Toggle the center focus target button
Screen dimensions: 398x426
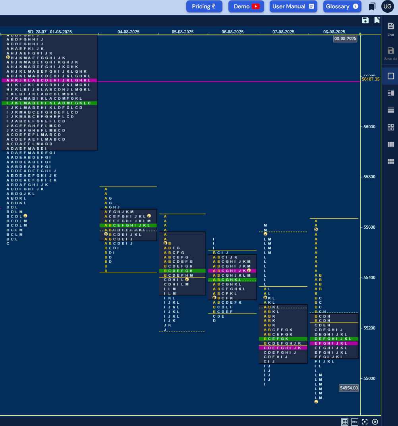[365, 422]
